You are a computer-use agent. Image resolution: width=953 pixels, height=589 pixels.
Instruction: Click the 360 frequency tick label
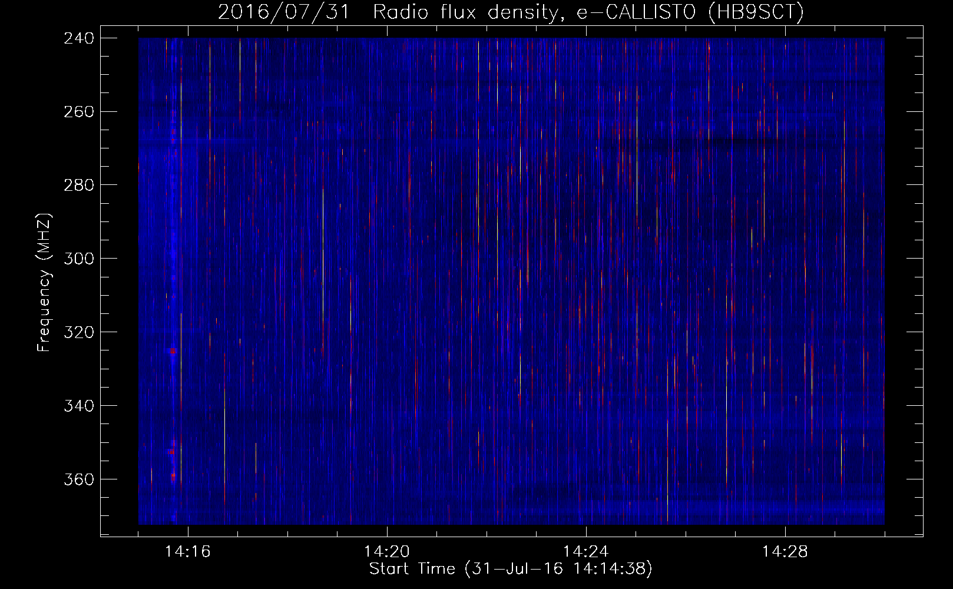79,479
